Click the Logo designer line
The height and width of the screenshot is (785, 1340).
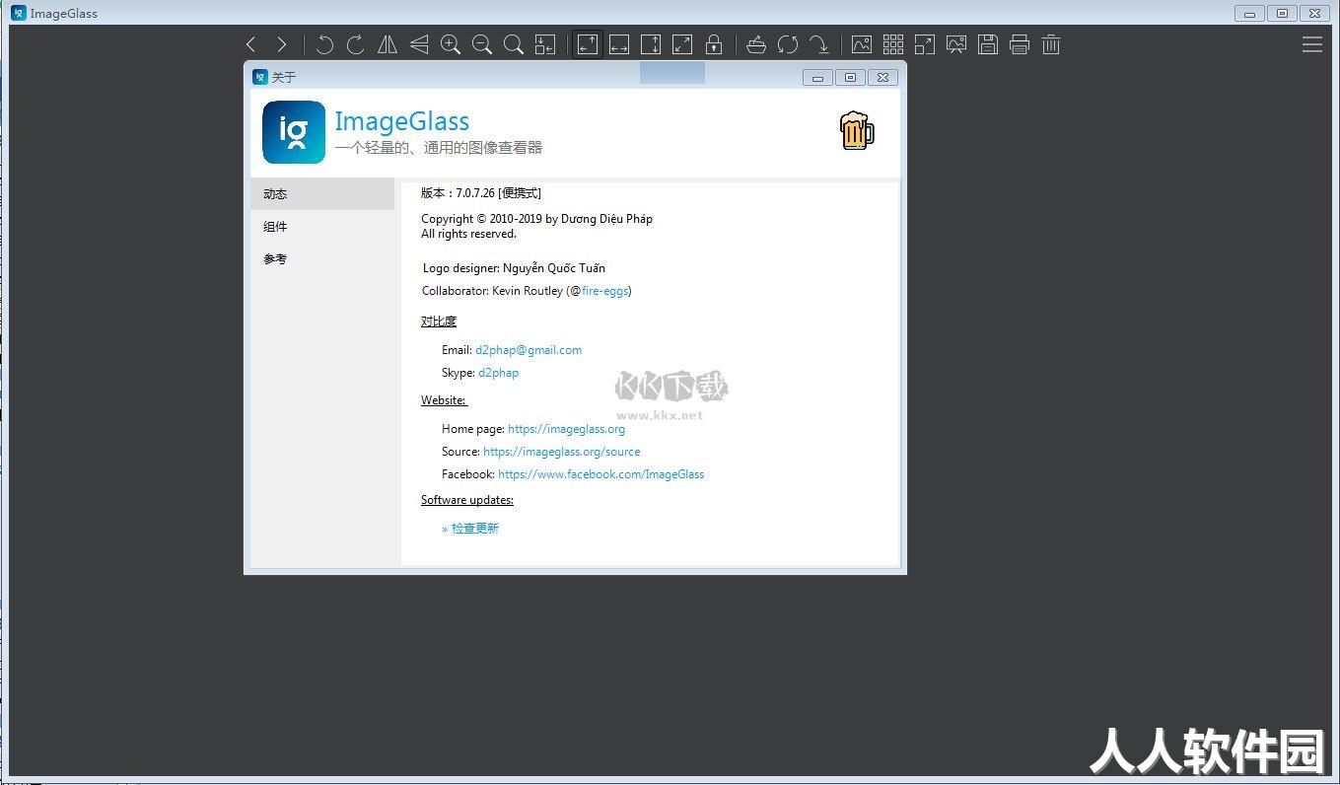point(514,268)
